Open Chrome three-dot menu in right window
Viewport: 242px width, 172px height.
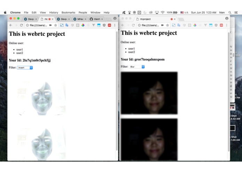pos(227,25)
